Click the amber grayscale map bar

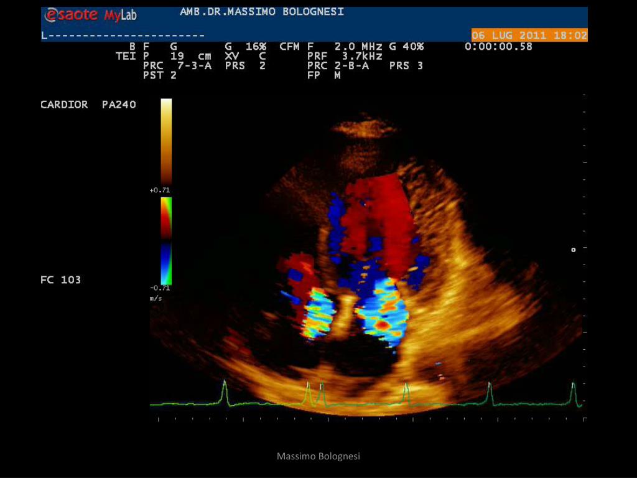tap(166, 142)
